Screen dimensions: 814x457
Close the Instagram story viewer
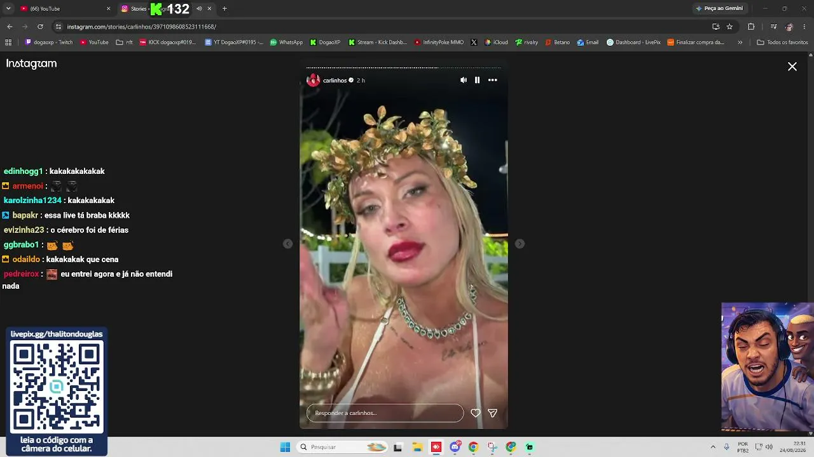[792, 67]
